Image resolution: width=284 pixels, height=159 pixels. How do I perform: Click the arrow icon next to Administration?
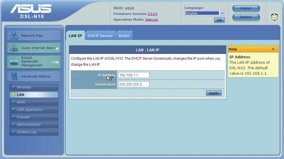coord(14,125)
